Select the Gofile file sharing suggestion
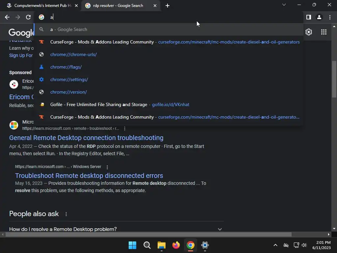337x253 pixels. click(169, 104)
